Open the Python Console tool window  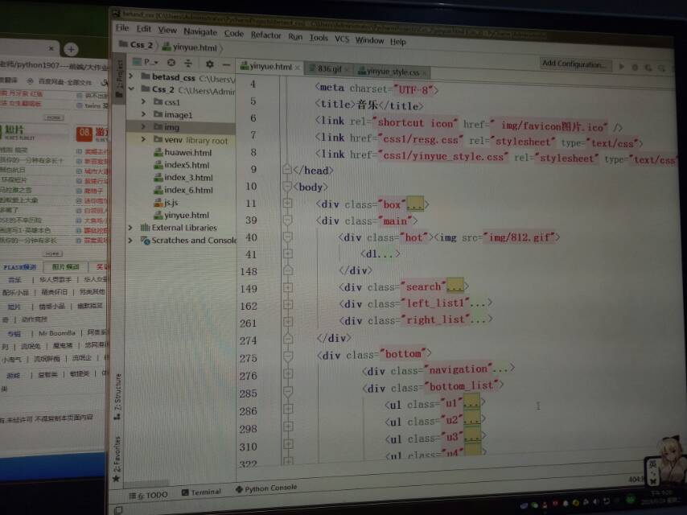pos(266,488)
